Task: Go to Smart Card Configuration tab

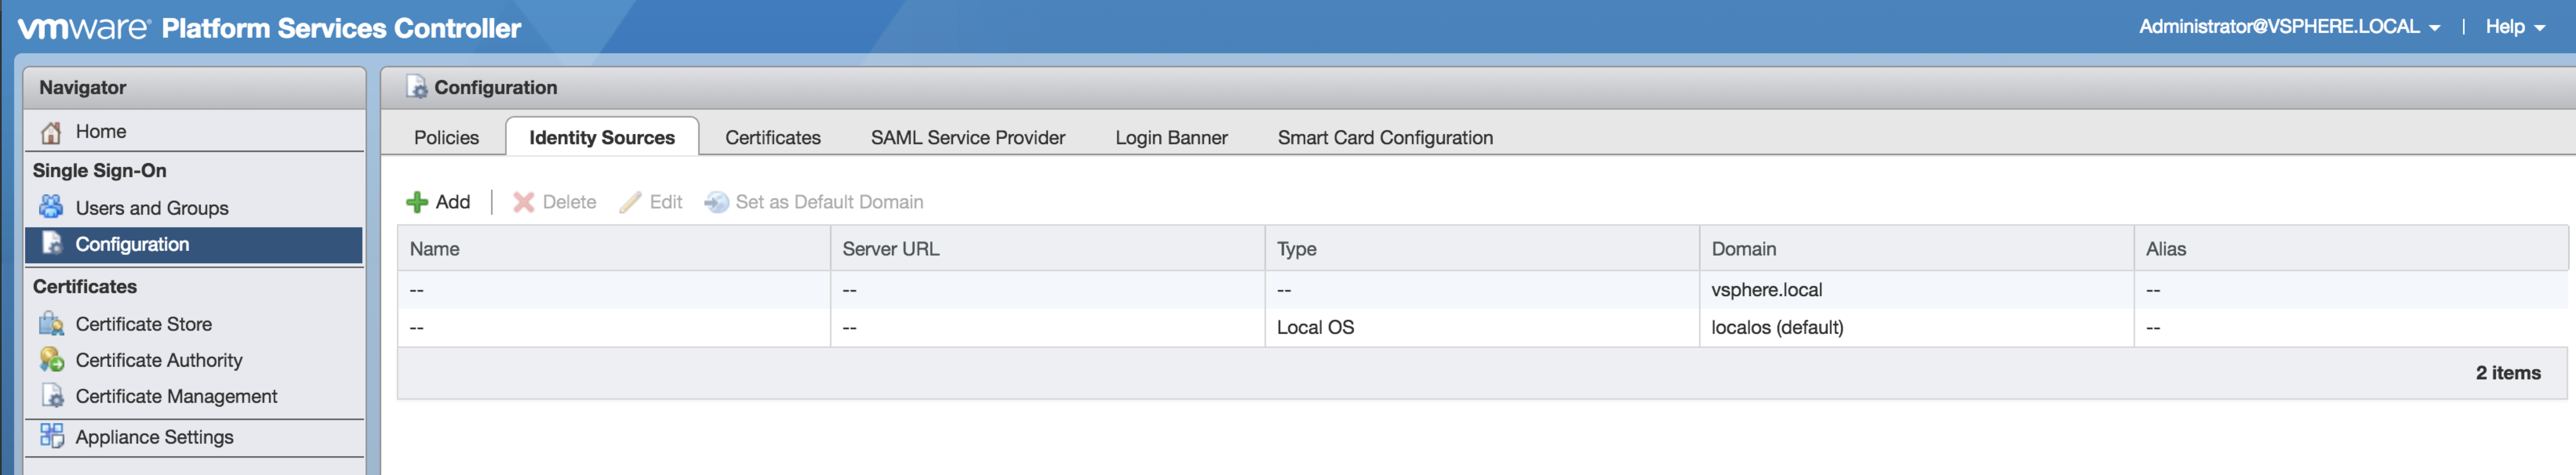Action: coord(1384,138)
